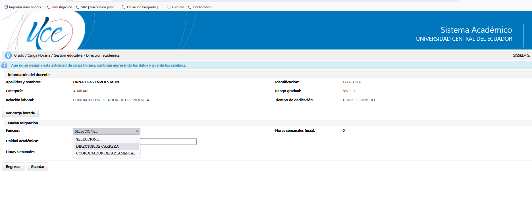
Task: Click the Horas semanales (max) value 0
Action: pyautogui.click(x=344, y=130)
